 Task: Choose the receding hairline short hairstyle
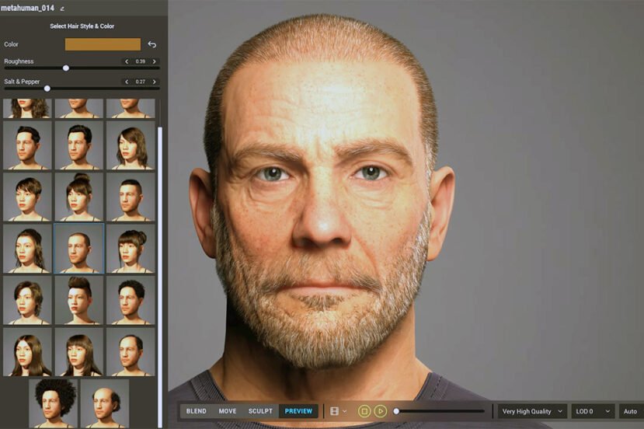click(131, 352)
